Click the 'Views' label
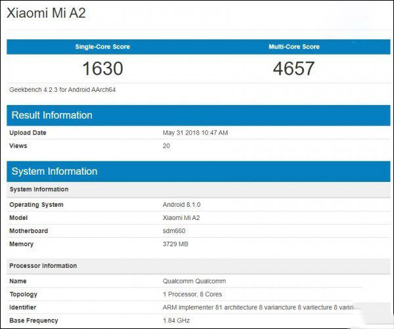 tap(18, 146)
